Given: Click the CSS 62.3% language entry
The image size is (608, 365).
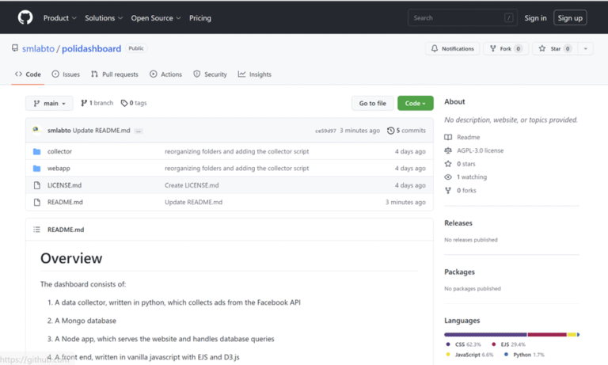Looking at the screenshot, I should point(464,344).
